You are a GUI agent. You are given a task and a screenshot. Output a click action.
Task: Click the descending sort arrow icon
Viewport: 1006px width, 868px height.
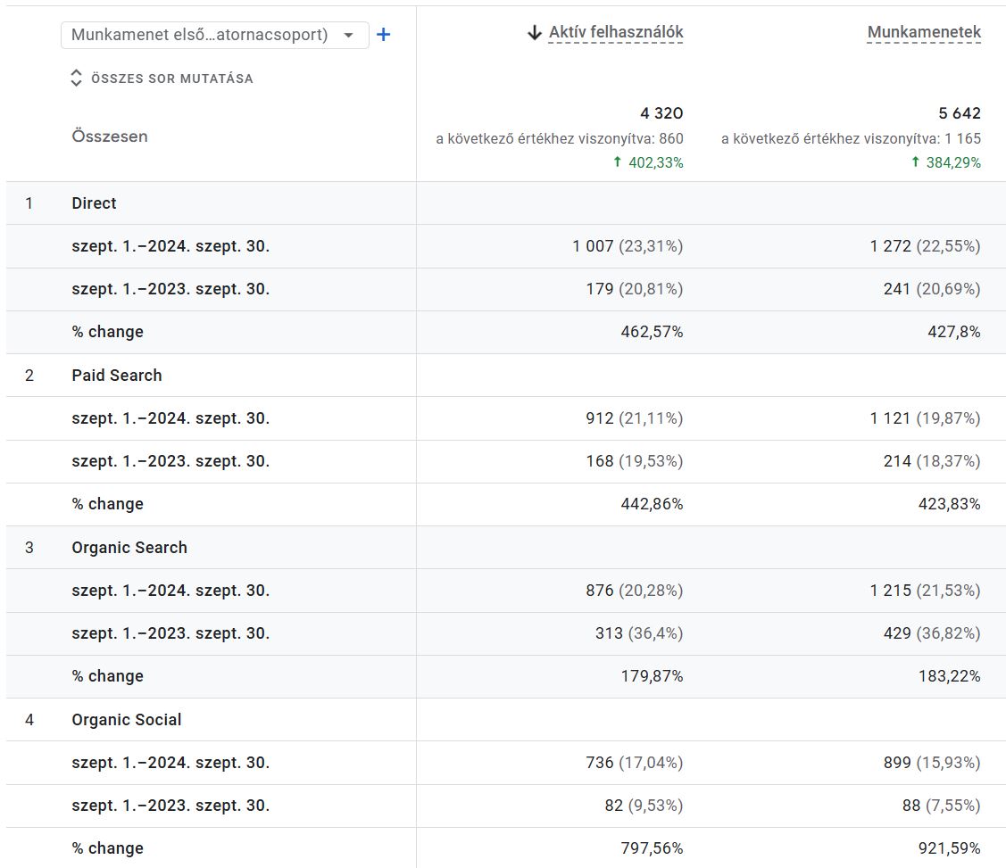click(x=535, y=33)
